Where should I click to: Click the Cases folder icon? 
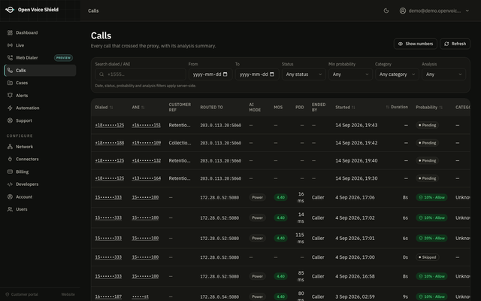tap(10, 83)
